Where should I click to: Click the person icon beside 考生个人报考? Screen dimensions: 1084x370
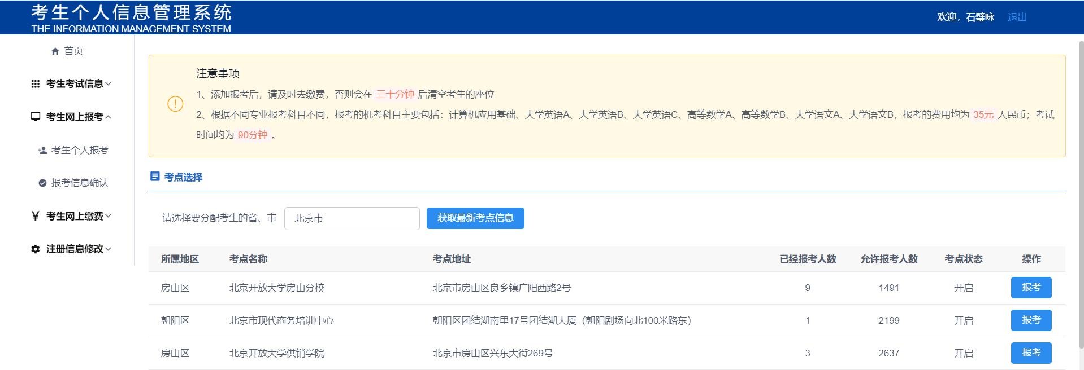click(x=42, y=150)
